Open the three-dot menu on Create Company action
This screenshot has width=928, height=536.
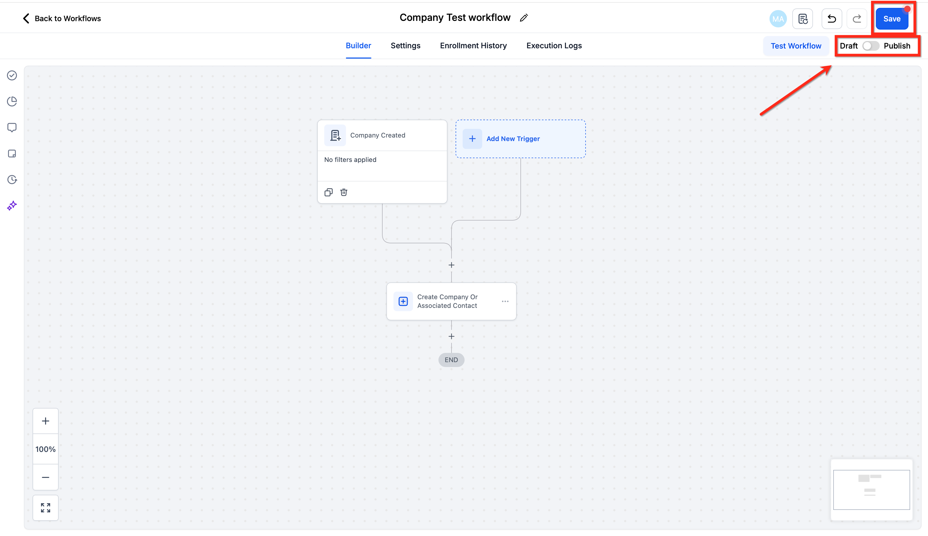tap(505, 301)
